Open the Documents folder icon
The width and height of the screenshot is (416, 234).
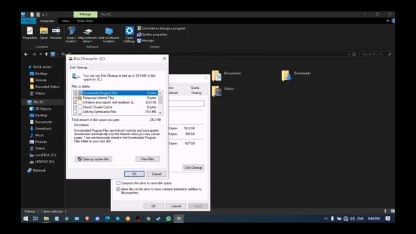point(216,75)
